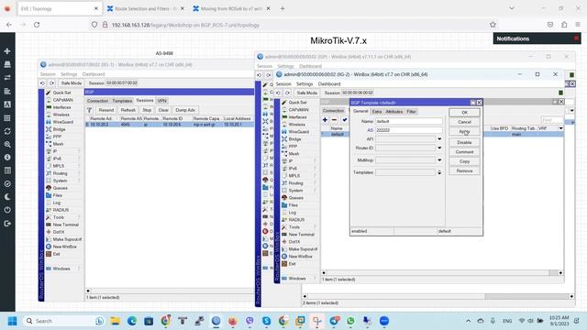Click Refresh in IG-1 Sessions toolbar
The height and width of the screenshot is (330, 587).
point(128,110)
